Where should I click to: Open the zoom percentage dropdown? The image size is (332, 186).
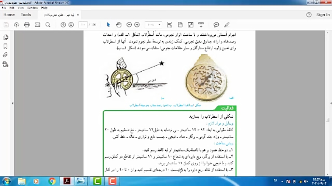(153, 25)
